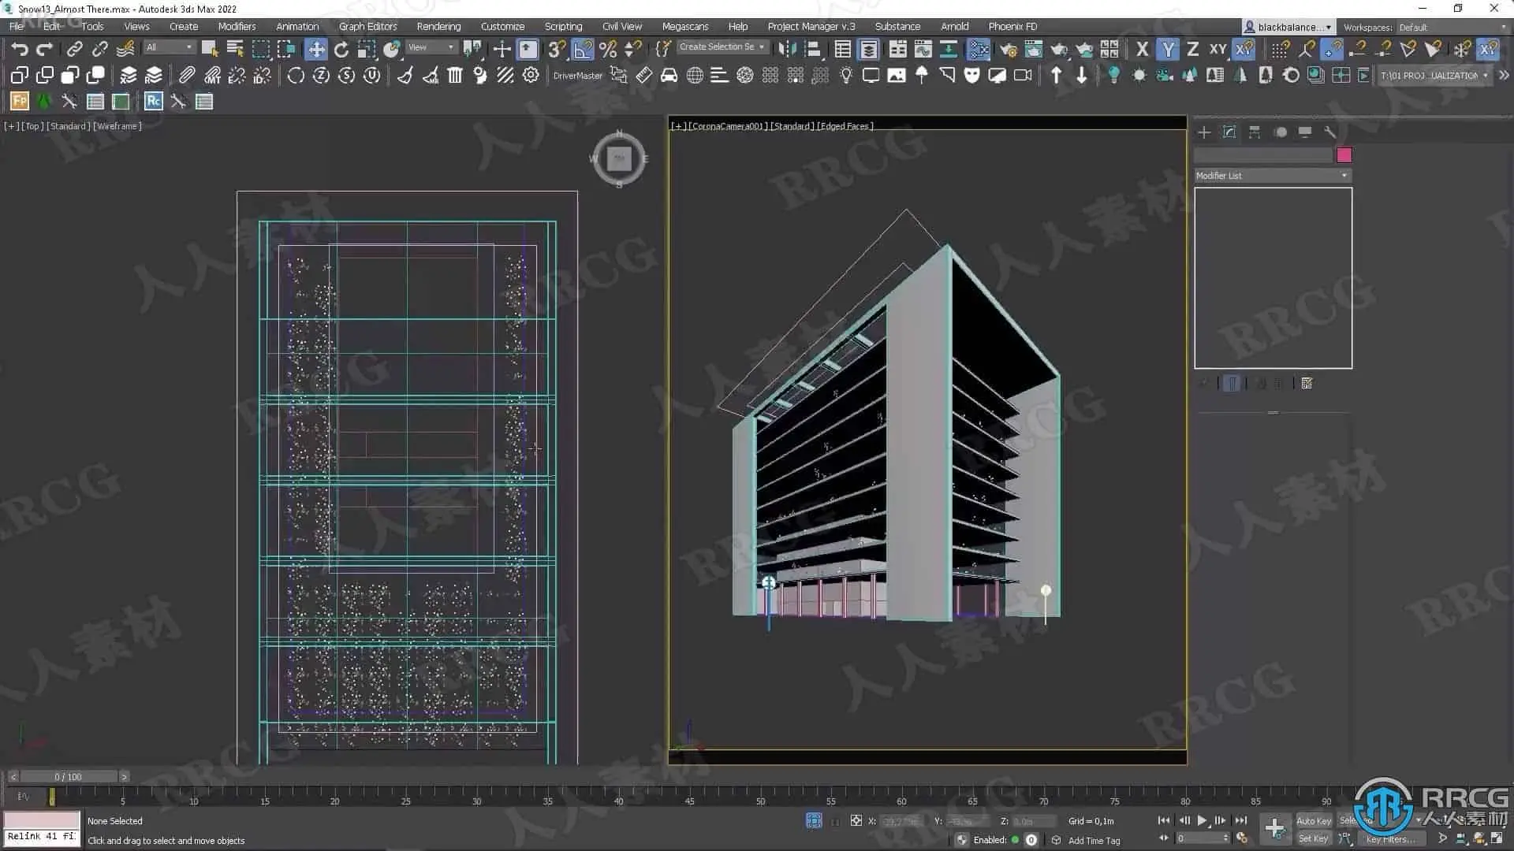Click the Key Filters button
The image size is (1514, 851).
(1390, 839)
